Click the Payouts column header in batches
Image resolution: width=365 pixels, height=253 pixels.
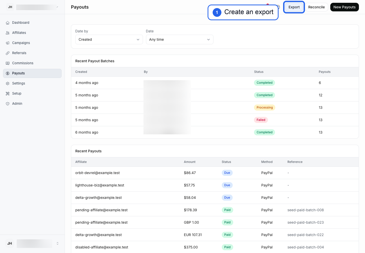[325, 72]
